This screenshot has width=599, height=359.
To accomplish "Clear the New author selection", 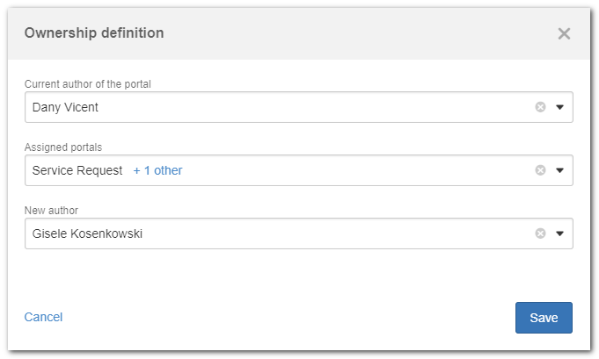I will coord(540,233).
